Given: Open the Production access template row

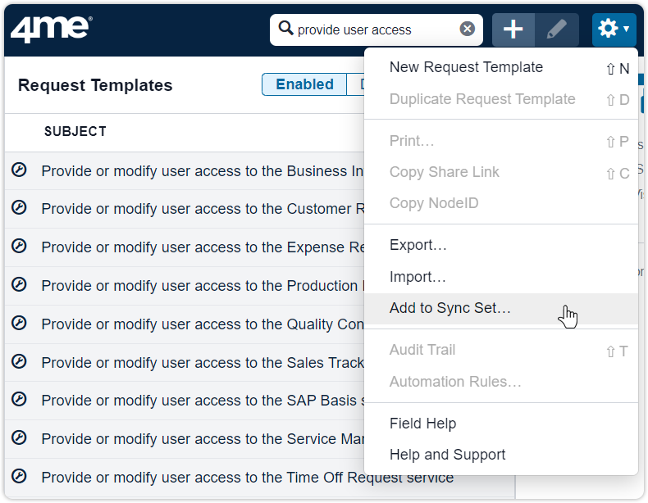Looking at the screenshot, I should tap(185, 286).
